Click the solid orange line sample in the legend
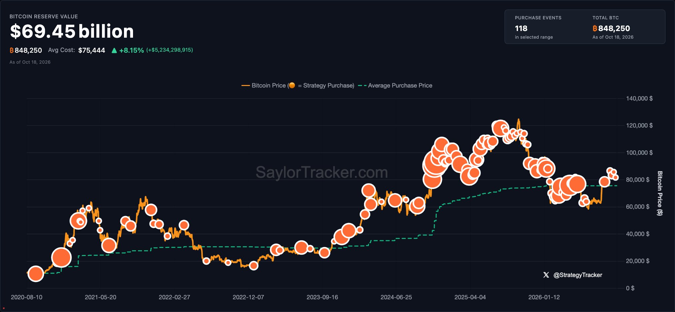The width and height of the screenshot is (675, 312). coord(246,86)
